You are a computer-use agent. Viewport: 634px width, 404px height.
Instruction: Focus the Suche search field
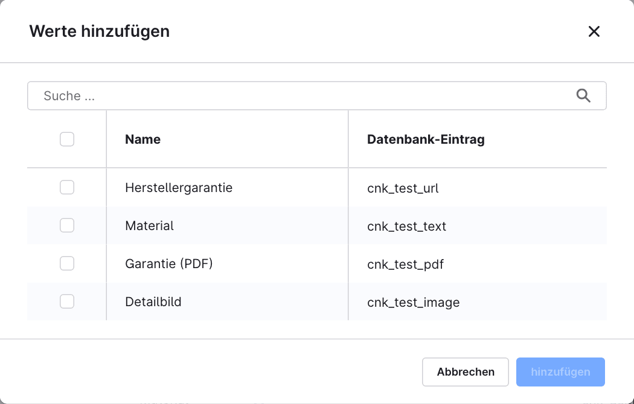(316, 96)
